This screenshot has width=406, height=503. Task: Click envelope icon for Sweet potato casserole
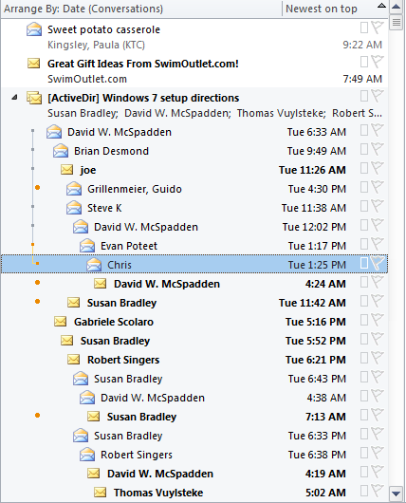point(34,29)
